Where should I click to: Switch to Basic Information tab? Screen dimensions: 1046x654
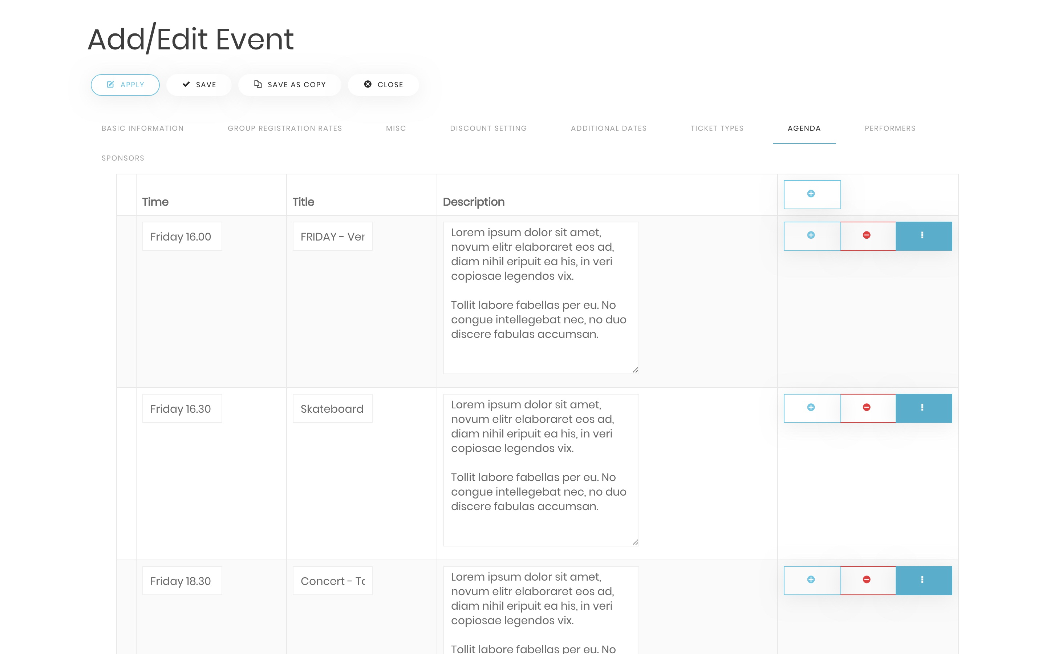click(x=143, y=129)
